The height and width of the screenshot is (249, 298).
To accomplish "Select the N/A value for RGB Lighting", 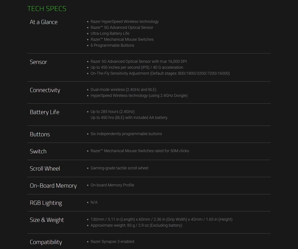I will [94, 202].
